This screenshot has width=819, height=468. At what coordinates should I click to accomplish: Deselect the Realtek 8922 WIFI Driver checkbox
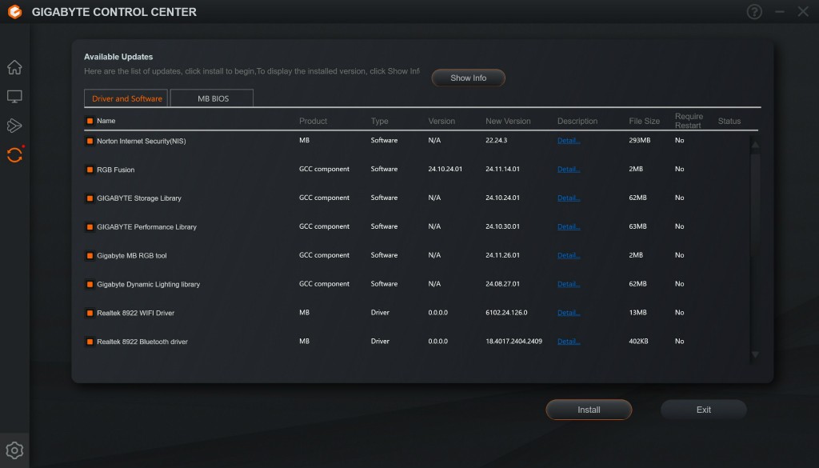pos(90,313)
